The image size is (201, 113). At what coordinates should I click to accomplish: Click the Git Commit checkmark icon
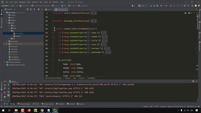178,6
